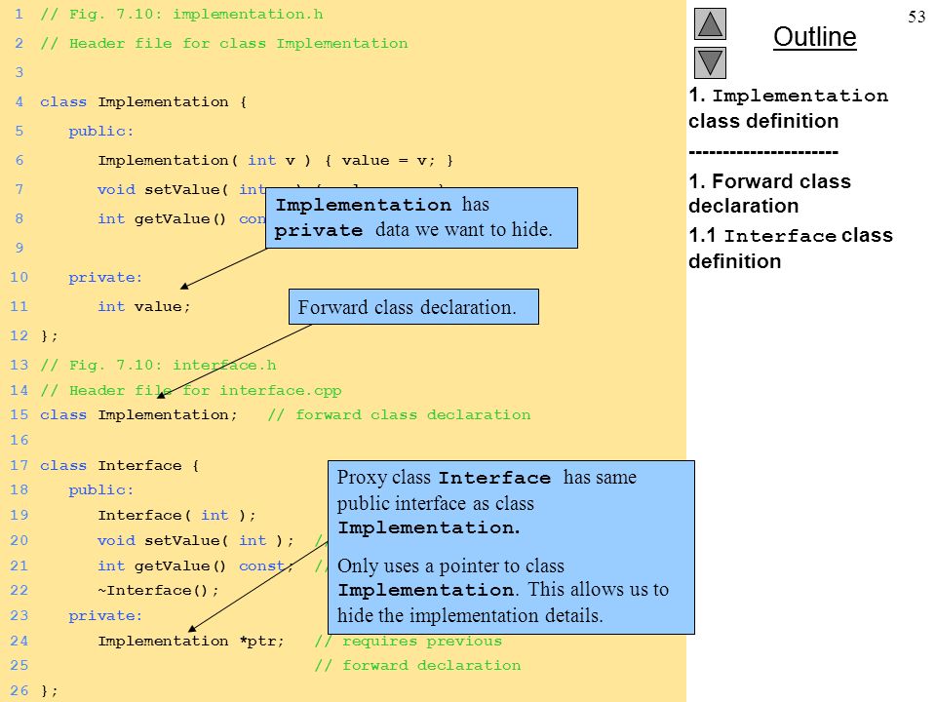Select outline item '1. Forward class declaration'
Viewport: 936px width, 702px height.
pyautogui.click(x=769, y=193)
